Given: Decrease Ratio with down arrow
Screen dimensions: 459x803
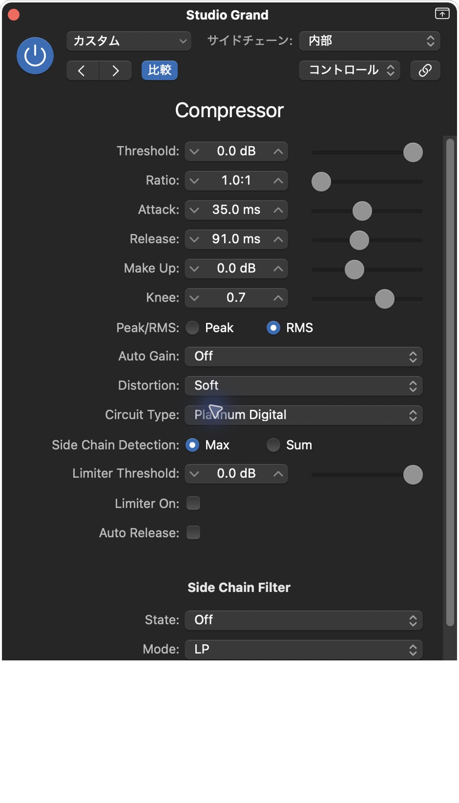Looking at the screenshot, I should pos(195,181).
